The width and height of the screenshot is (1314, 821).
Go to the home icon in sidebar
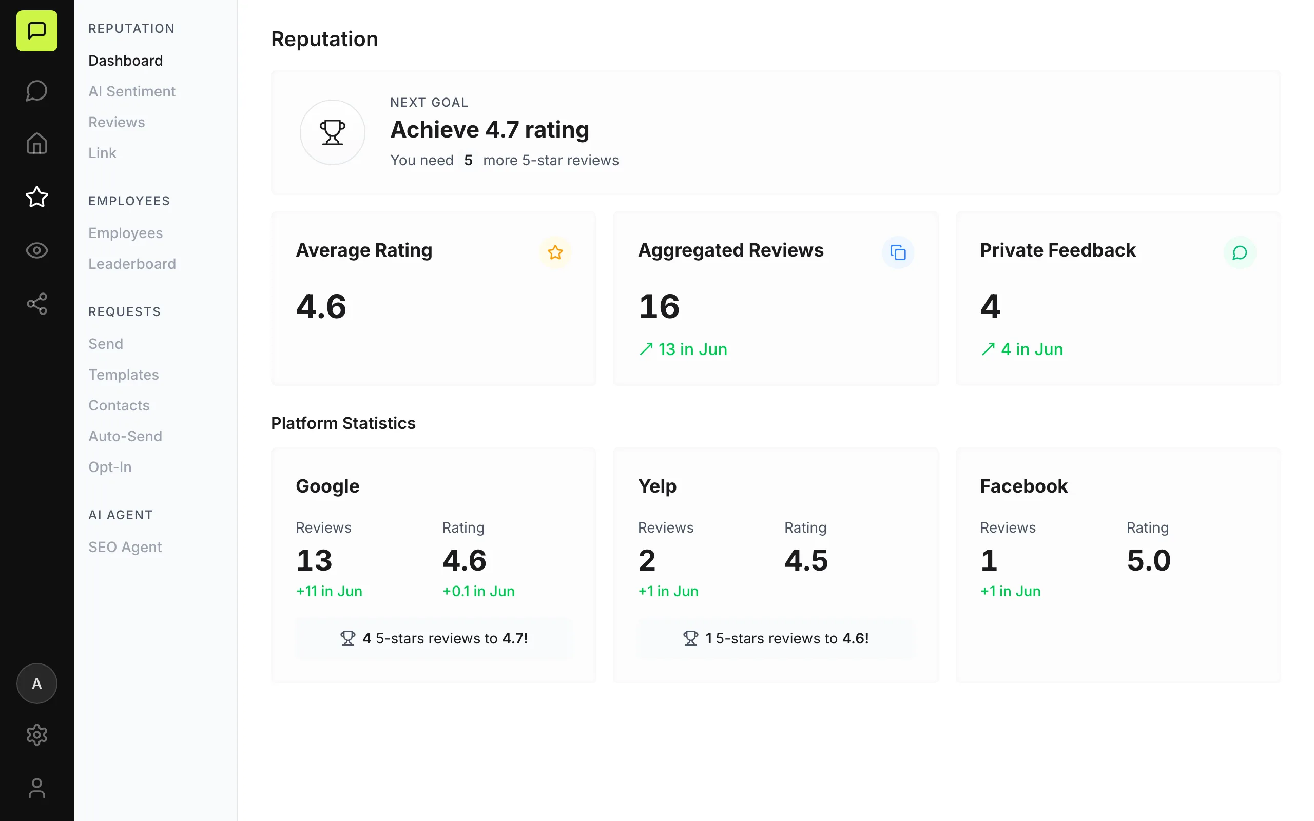click(x=36, y=143)
